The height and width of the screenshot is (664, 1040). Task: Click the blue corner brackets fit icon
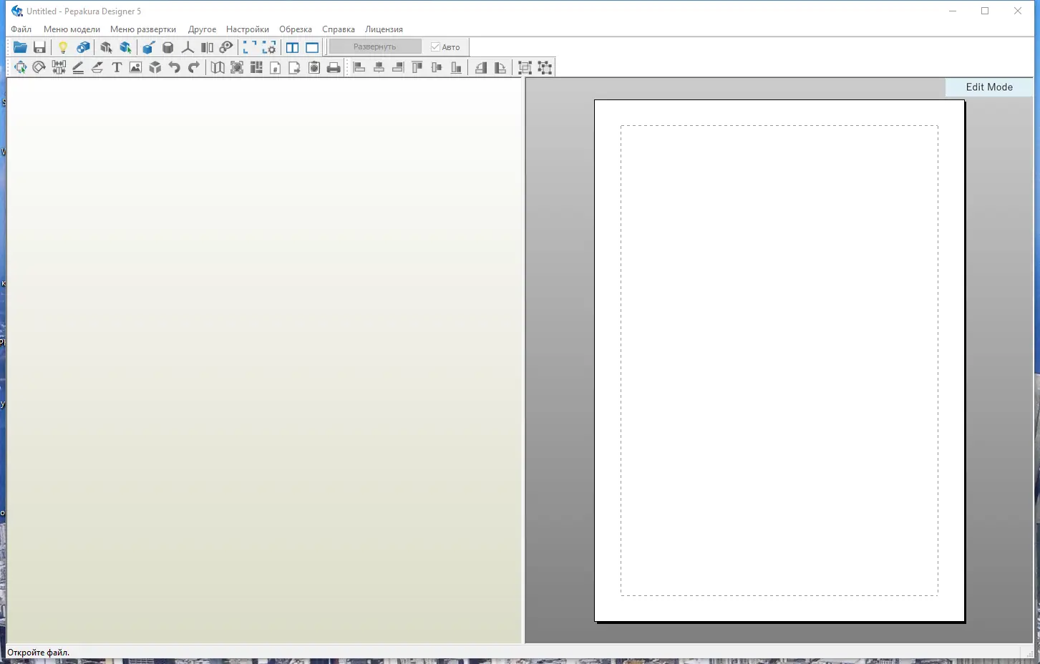point(250,47)
